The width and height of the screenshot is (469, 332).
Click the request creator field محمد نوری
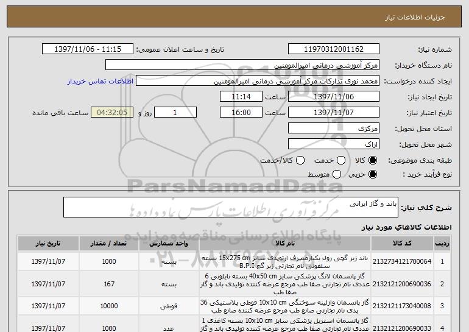tap(258, 81)
